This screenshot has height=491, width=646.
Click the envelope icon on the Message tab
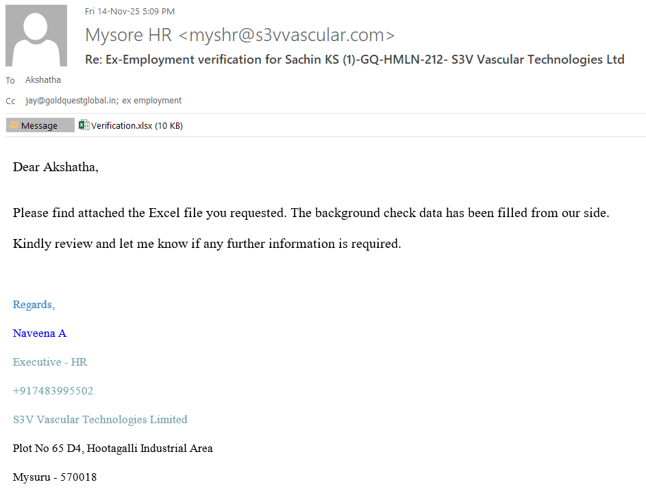(x=14, y=125)
